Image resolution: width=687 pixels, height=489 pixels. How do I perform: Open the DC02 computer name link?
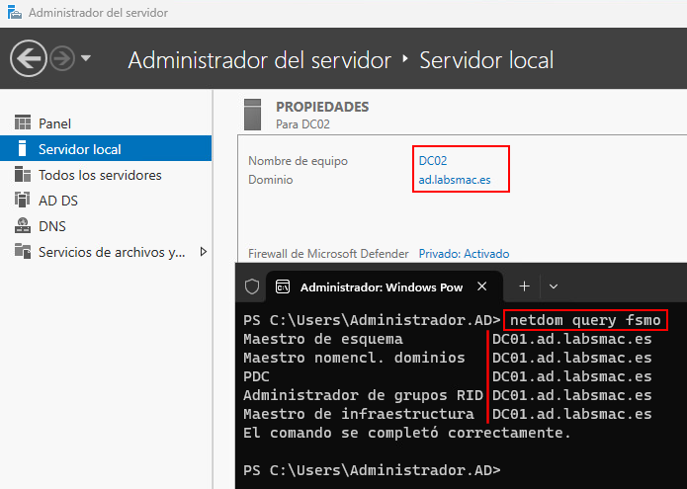[434, 160]
